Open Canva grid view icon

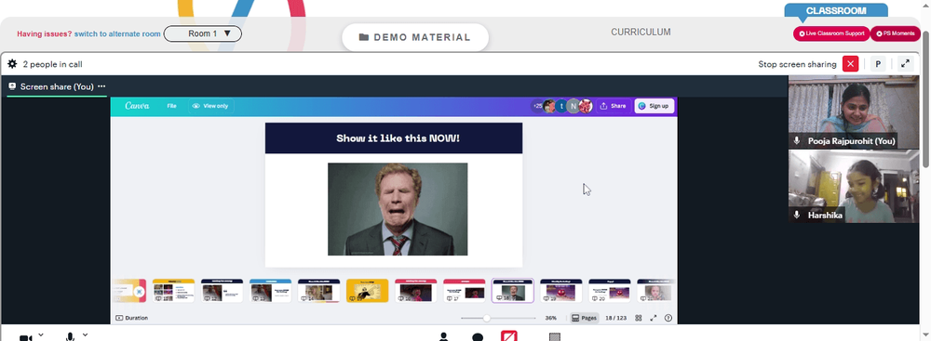pyautogui.click(x=639, y=318)
